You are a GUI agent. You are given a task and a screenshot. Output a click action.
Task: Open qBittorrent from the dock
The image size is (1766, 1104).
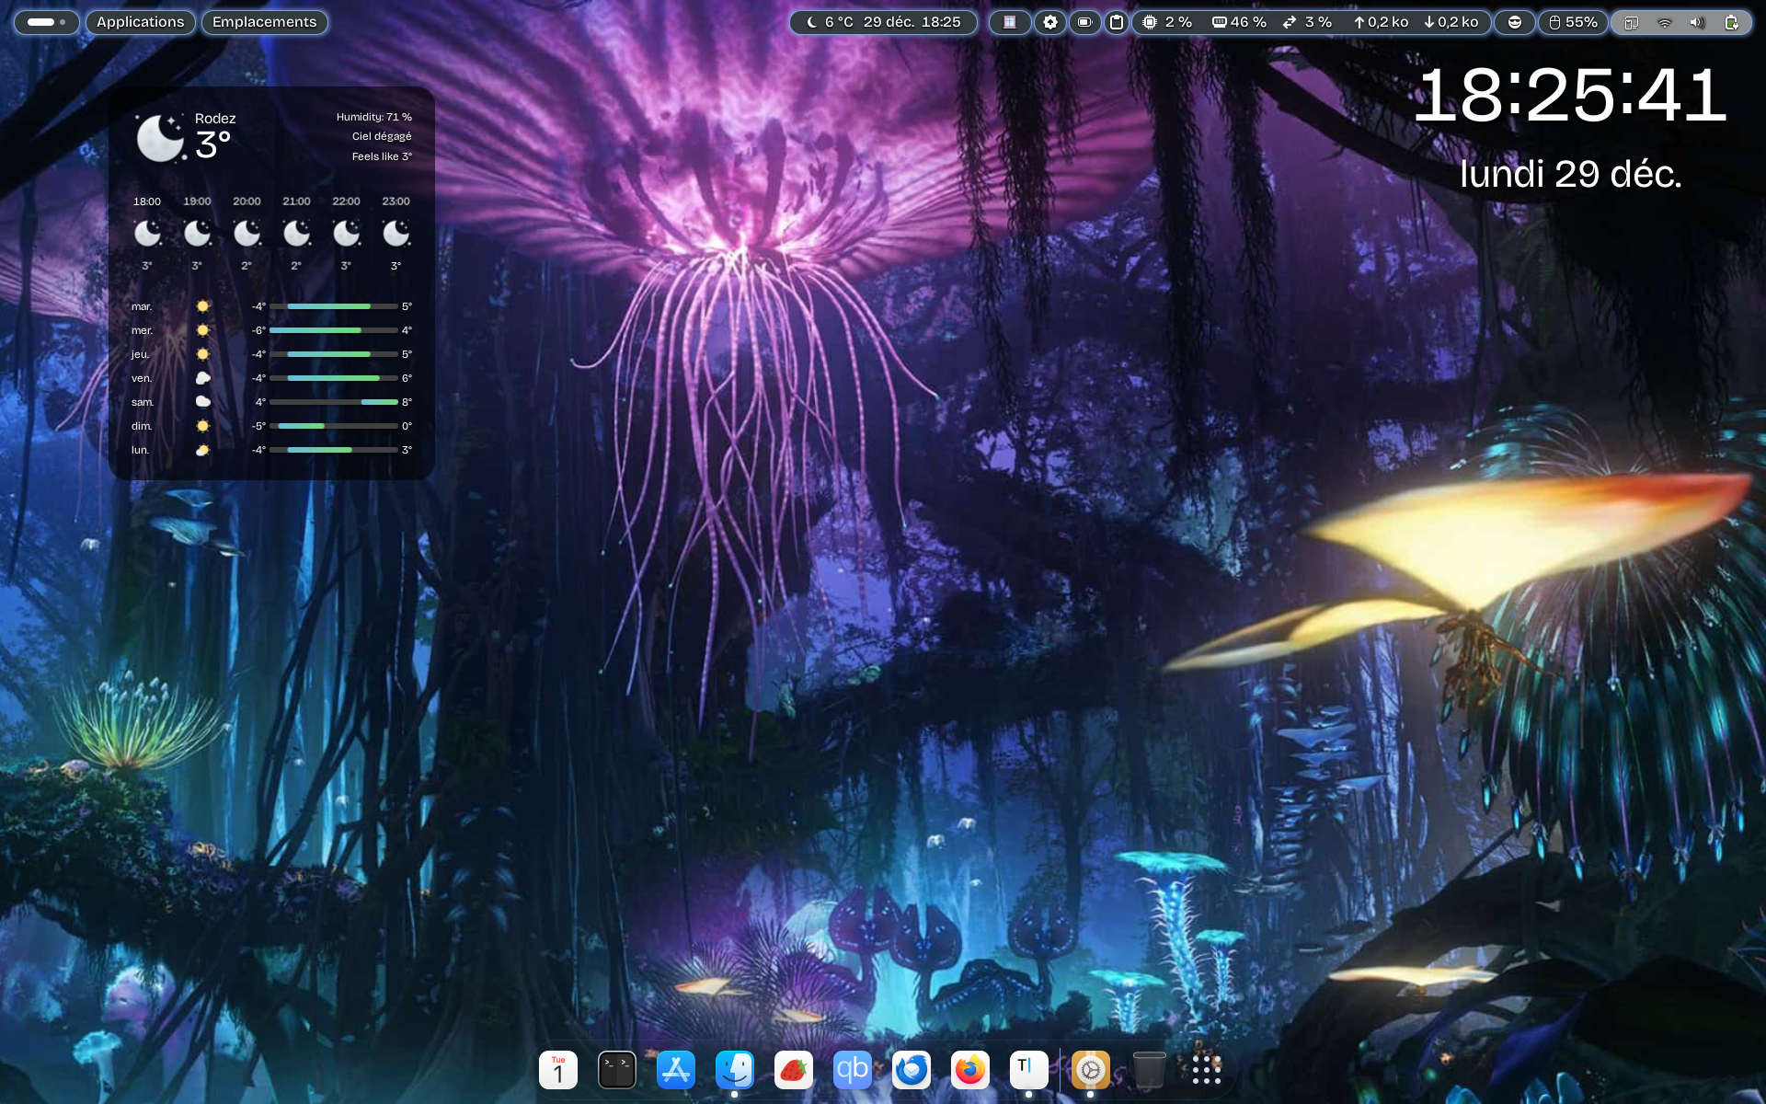coord(853,1070)
